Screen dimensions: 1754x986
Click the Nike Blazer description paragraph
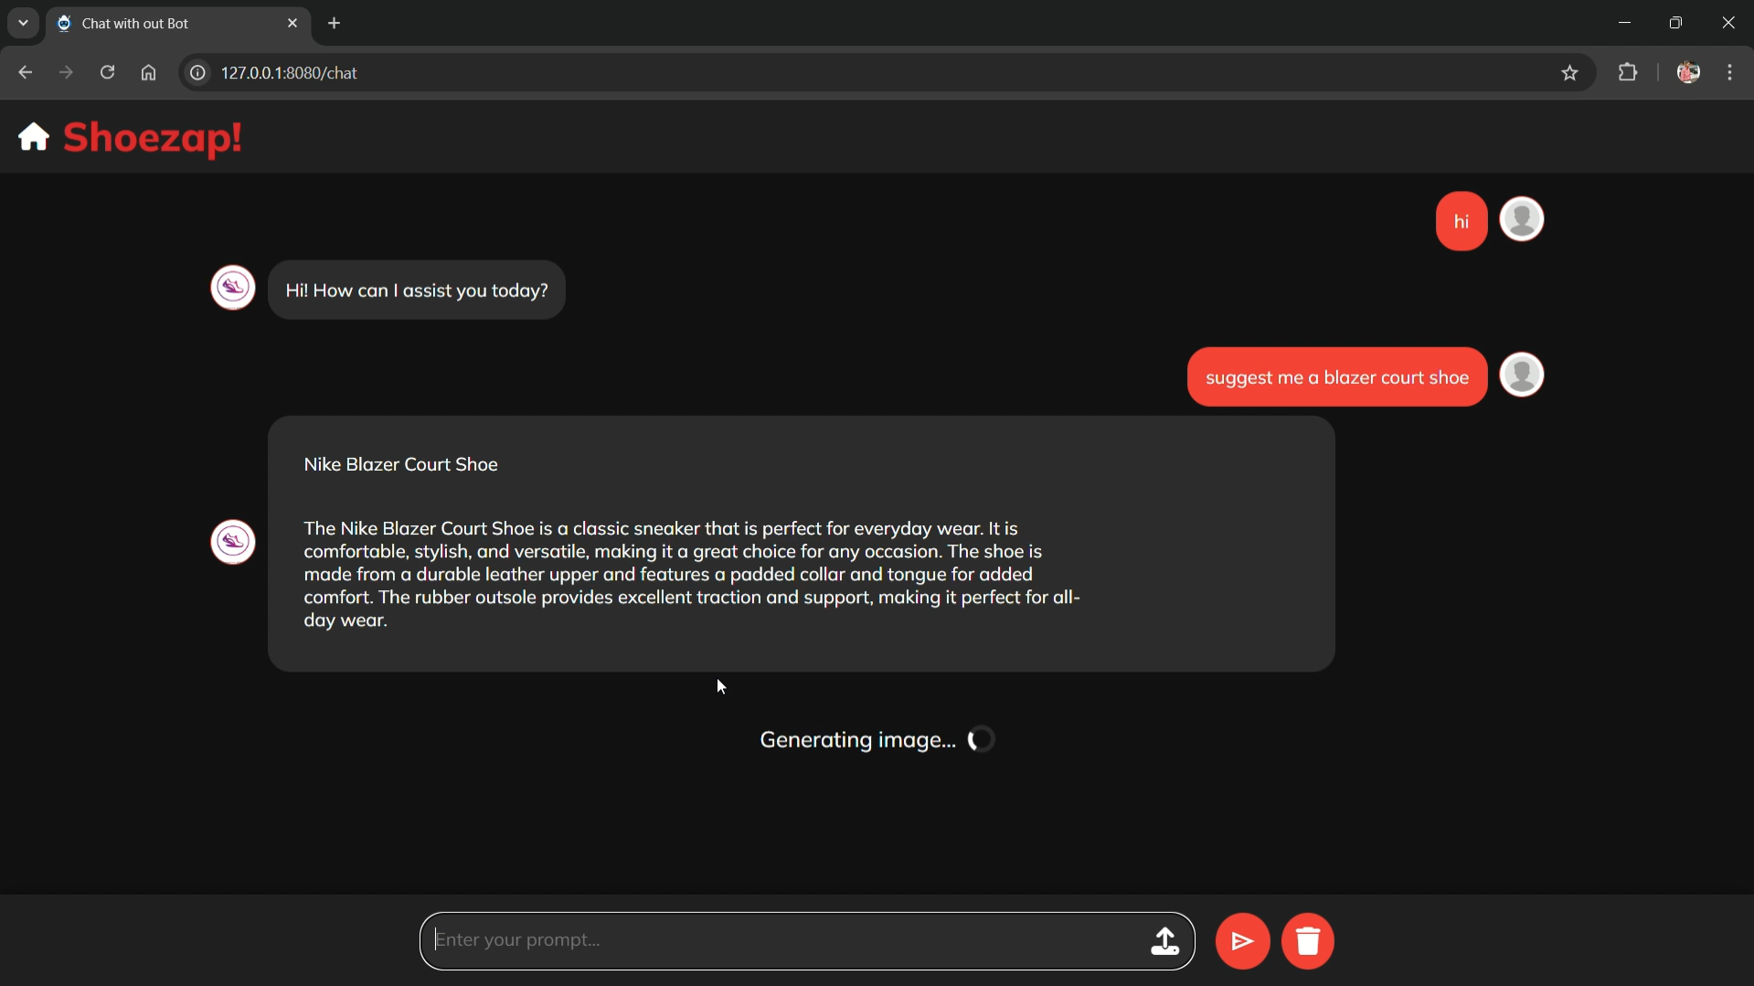[x=692, y=575]
